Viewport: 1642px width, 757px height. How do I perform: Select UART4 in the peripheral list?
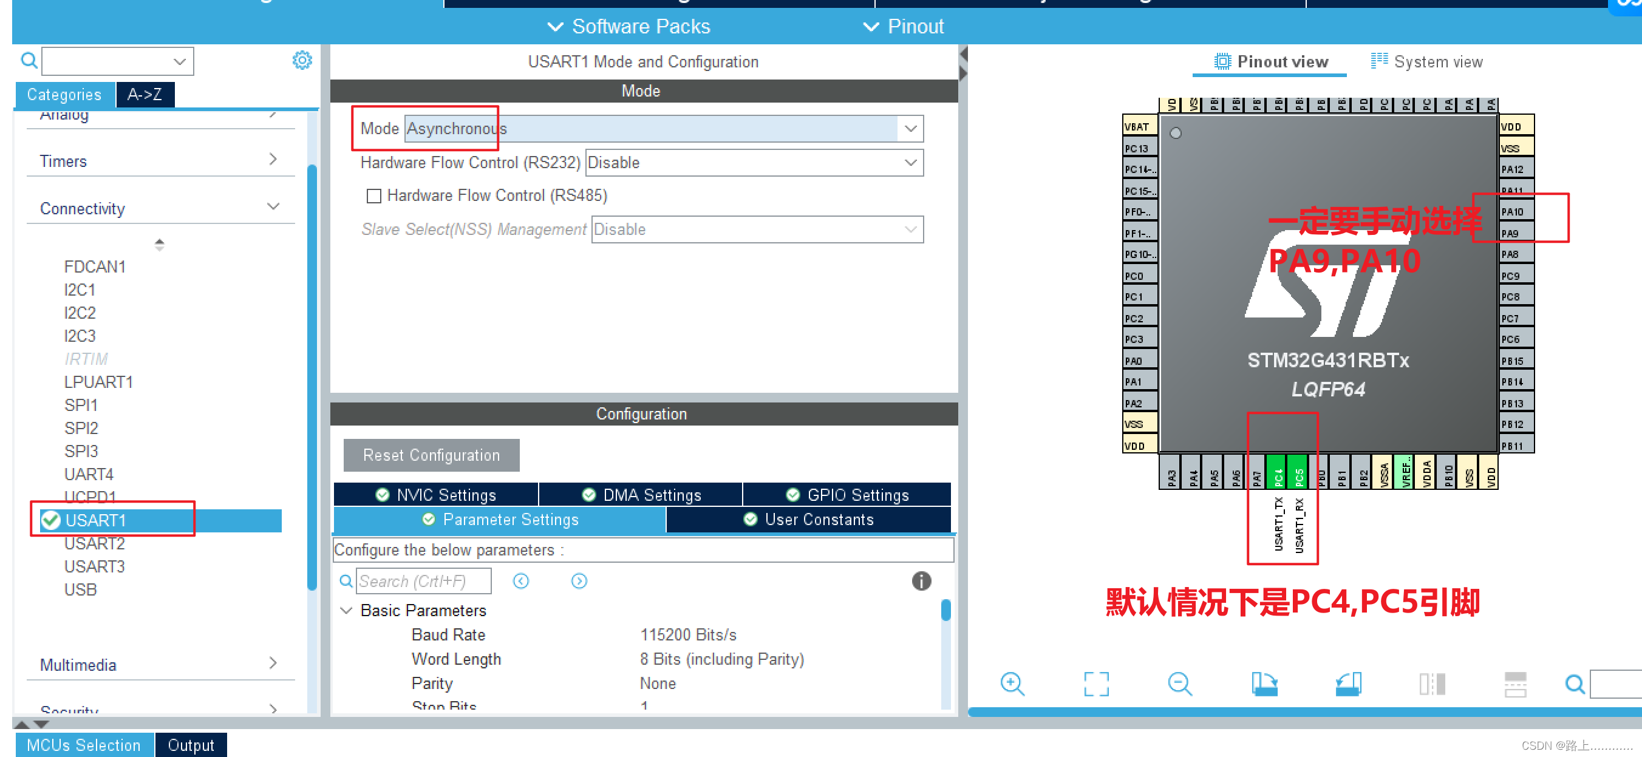(x=89, y=475)
